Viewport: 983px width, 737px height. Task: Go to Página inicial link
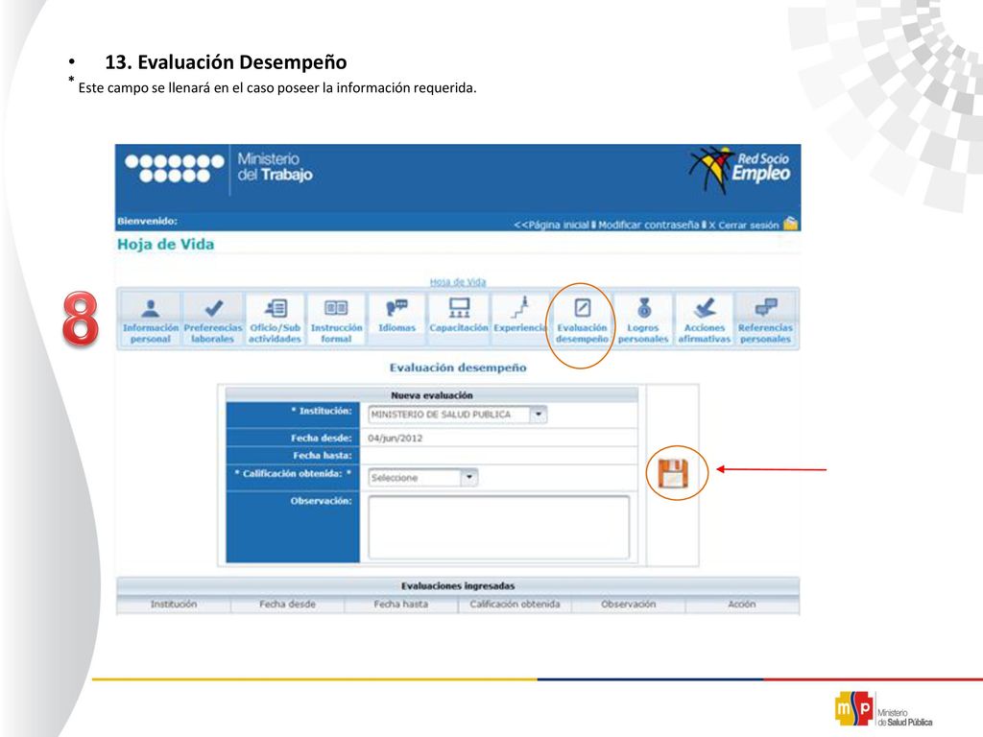tap(551, 225)
